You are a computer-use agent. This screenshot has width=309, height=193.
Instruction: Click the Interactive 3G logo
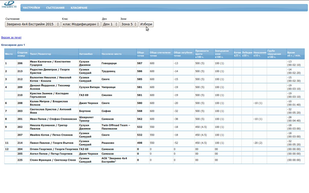point(9,5)
